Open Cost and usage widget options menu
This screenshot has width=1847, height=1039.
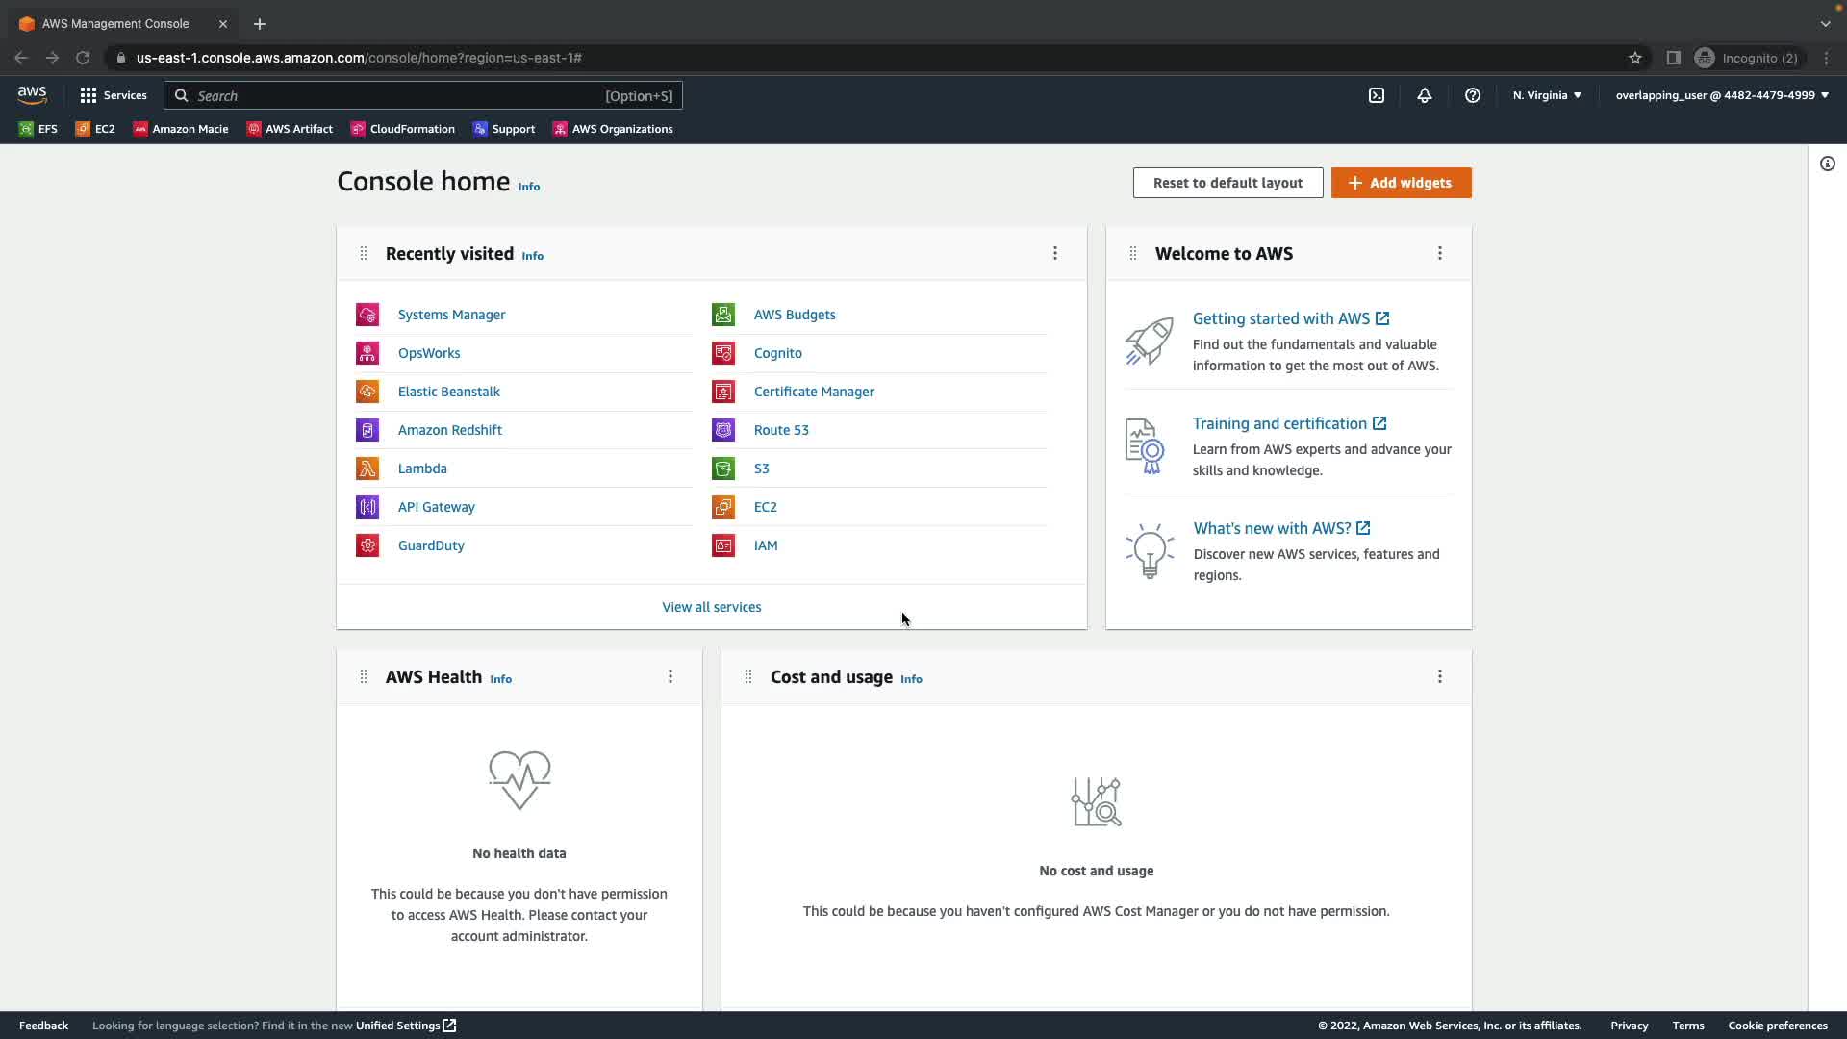point(1440,676)
